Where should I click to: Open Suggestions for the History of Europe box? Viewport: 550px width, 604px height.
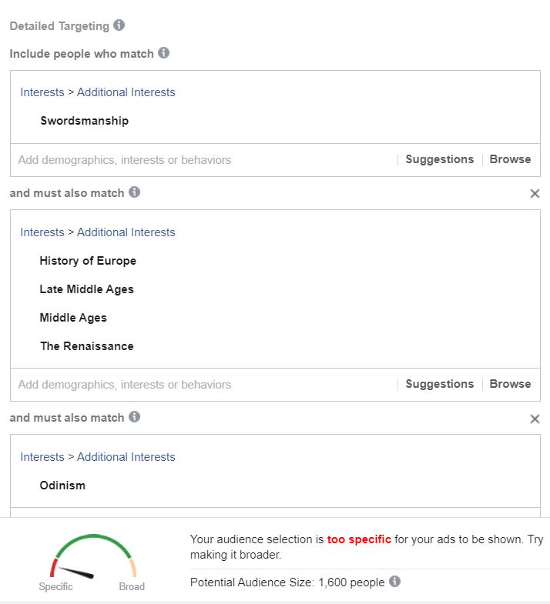click(x=439, y=384)
